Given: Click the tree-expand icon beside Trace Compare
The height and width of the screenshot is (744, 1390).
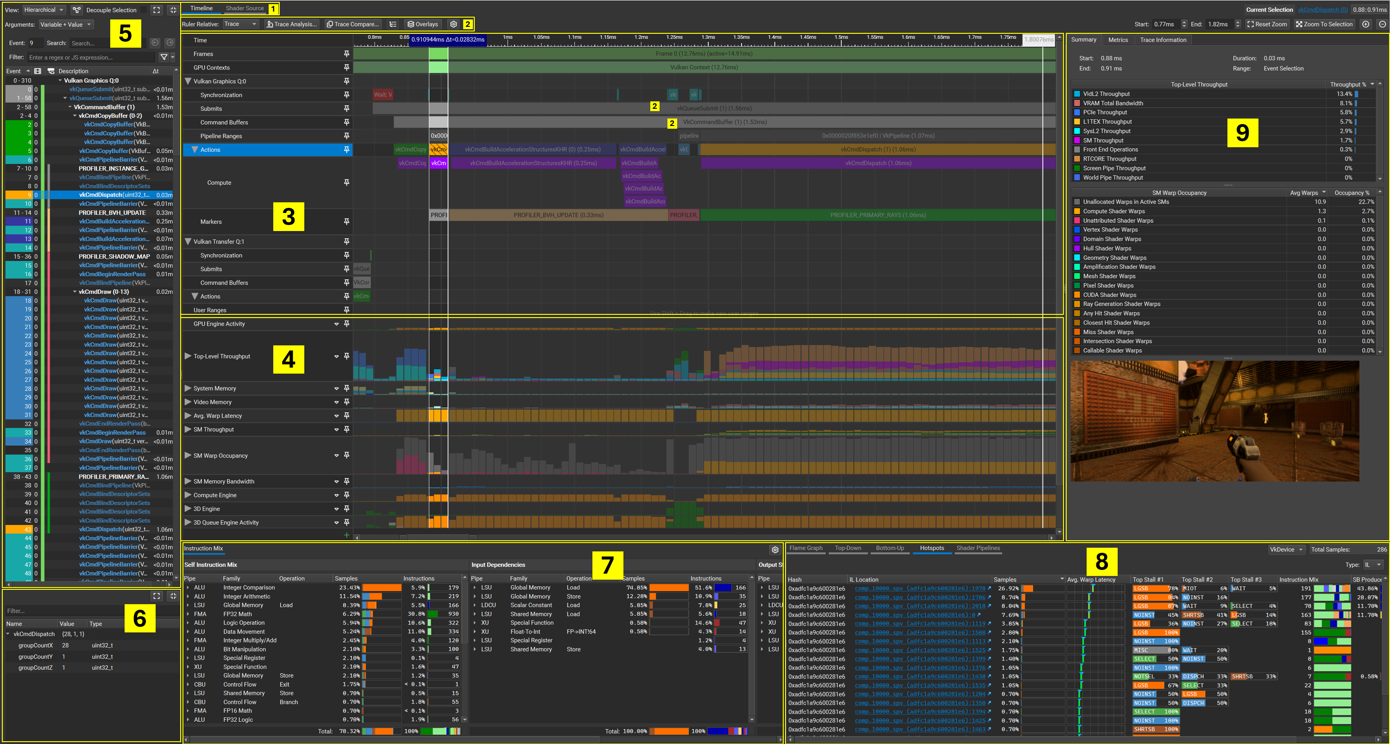Looking at the screenshot, I should tap(393, 24).
